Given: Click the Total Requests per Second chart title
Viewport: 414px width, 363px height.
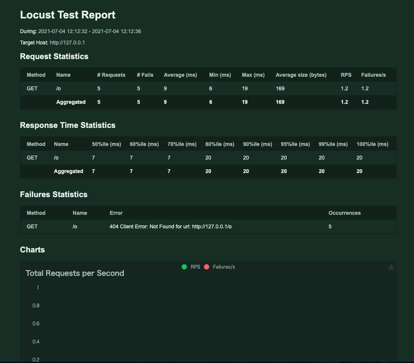Looking at the screenshot, I should point(75,273).
